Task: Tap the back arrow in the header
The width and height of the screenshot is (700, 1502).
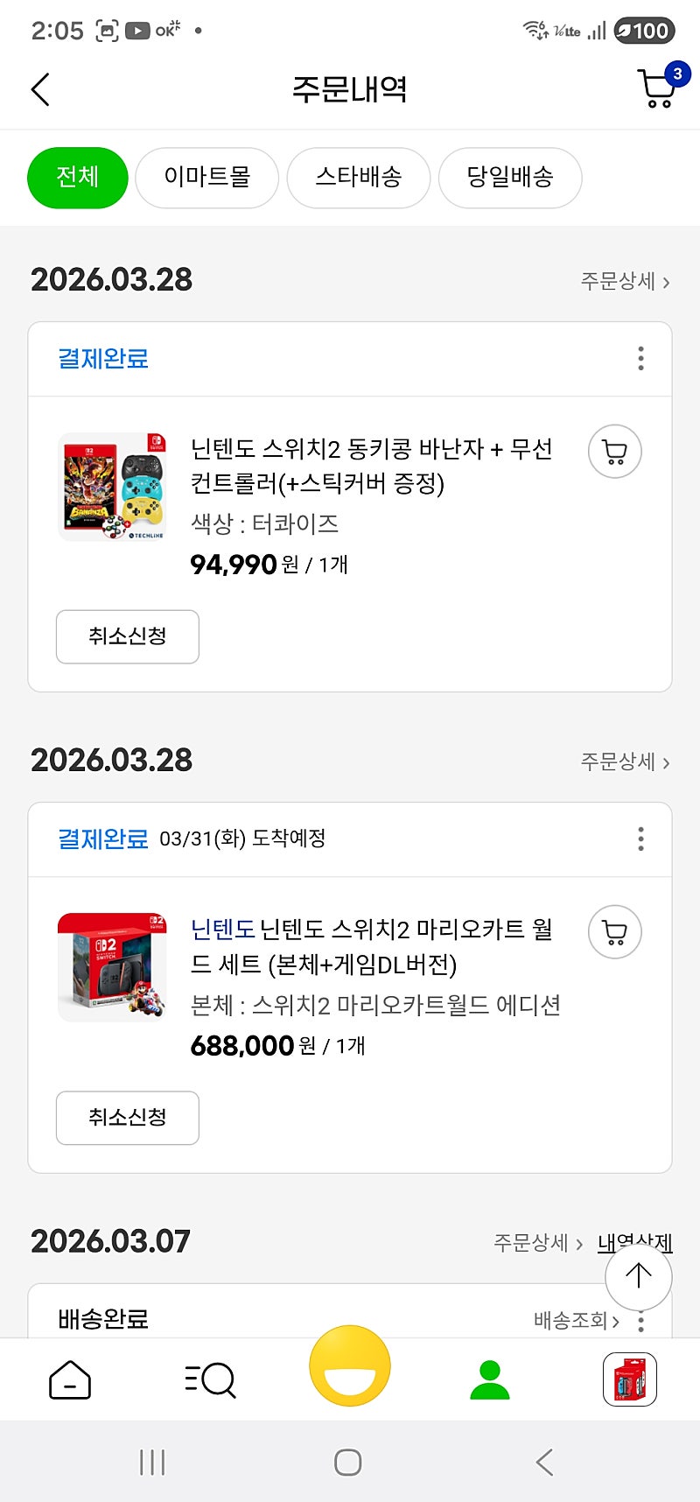Action: point(40,89)
